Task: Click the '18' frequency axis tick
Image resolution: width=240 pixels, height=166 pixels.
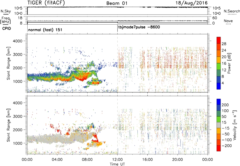Action: coord(20,18)
